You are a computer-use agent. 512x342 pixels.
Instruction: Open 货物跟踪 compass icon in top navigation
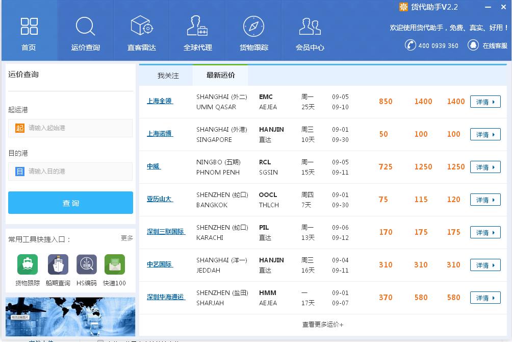point(254,26)
